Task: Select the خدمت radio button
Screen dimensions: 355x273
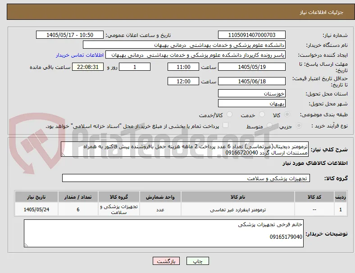Action: [262, 114]
